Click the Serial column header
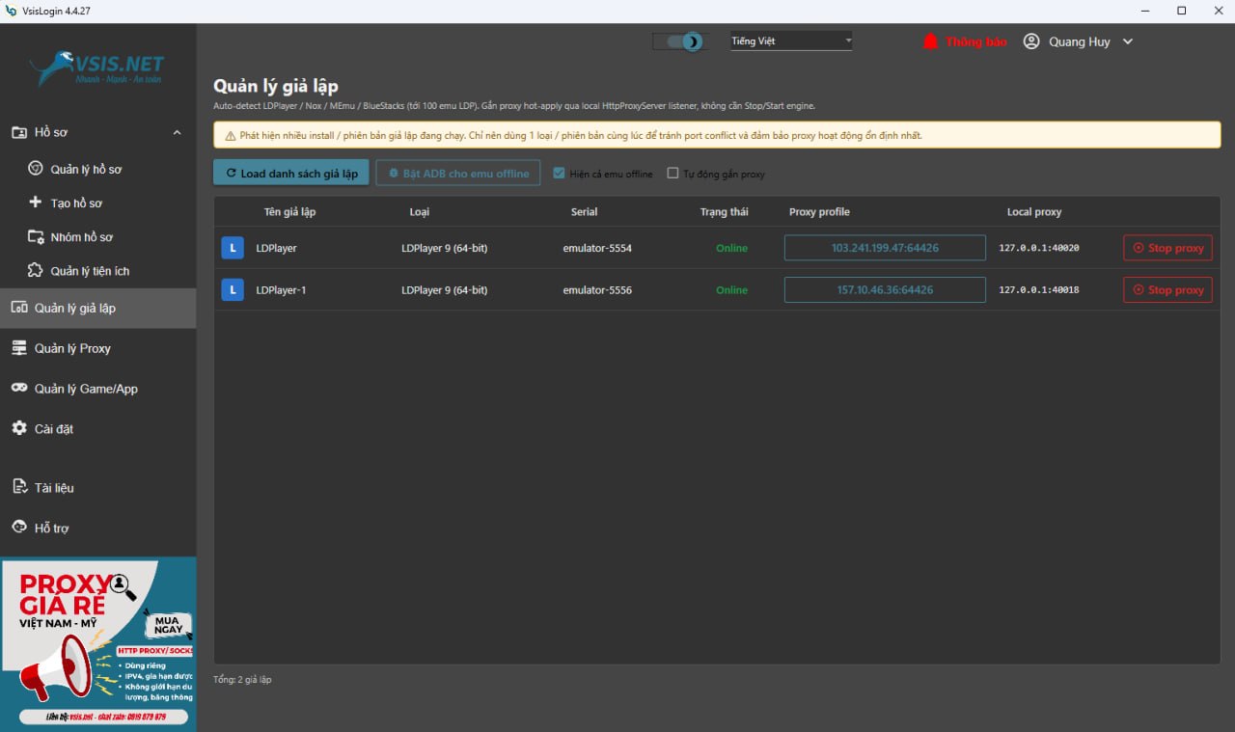 pyautogui.click(x=584, y=212)
